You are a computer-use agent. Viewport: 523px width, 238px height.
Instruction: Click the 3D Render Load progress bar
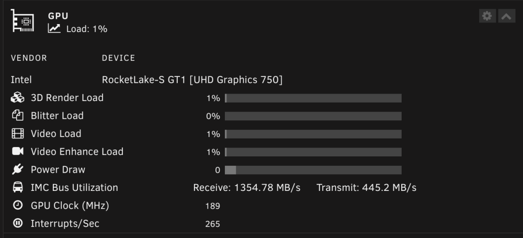313,98
